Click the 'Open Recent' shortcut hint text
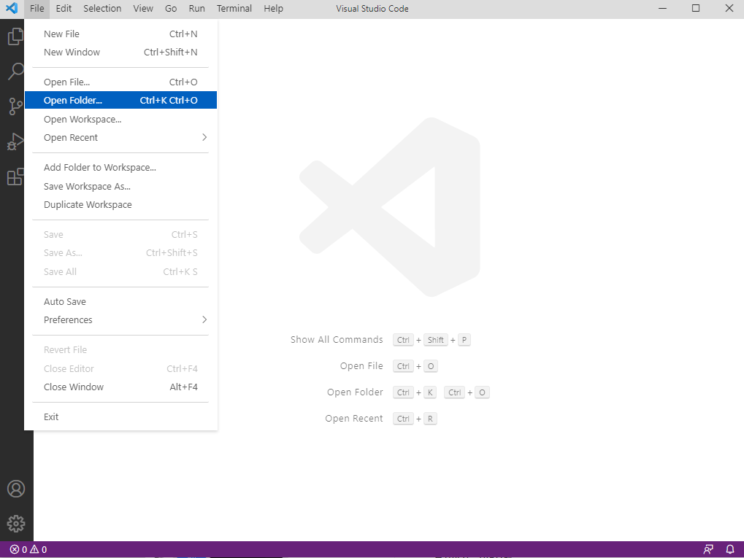 (x=353, y=418)
